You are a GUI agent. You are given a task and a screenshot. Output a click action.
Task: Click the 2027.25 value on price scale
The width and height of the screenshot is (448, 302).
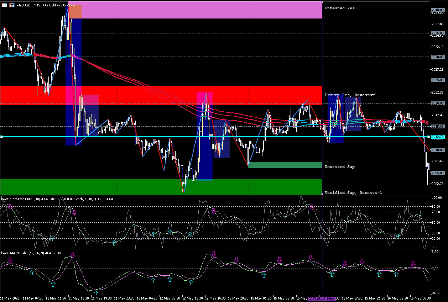437,70
